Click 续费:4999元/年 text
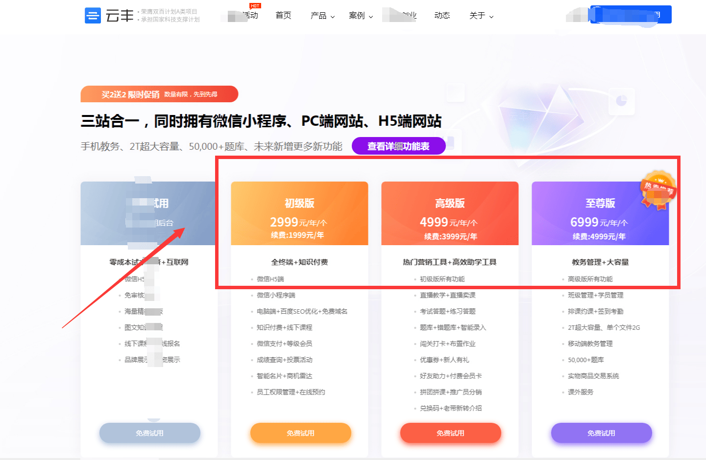 [599, 236]
